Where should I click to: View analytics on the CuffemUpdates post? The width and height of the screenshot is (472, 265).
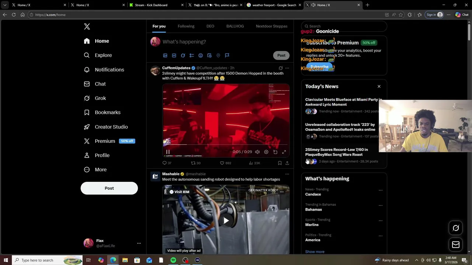254,163
